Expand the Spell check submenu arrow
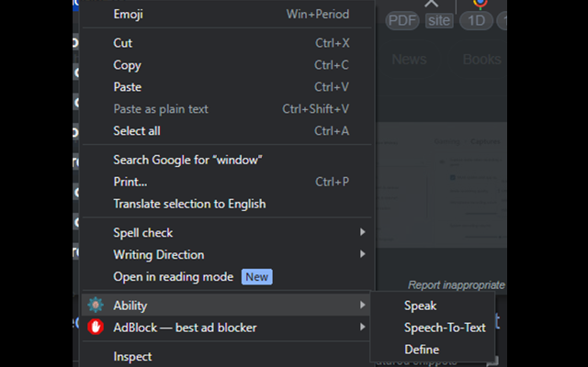 pyautogui.click(x=362, y=232)
